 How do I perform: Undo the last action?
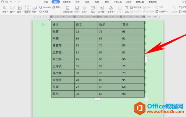tap(11, 2)
